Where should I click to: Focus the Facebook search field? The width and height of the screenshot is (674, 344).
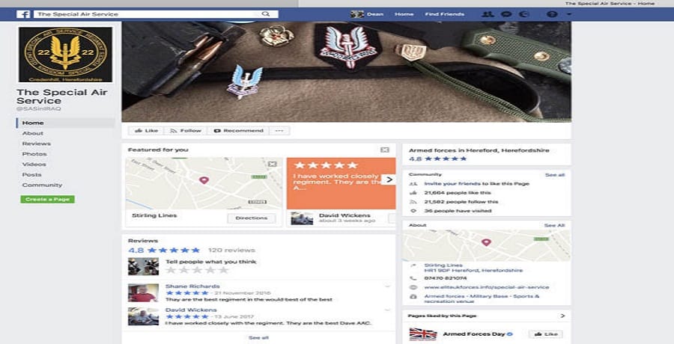point(156,14)
